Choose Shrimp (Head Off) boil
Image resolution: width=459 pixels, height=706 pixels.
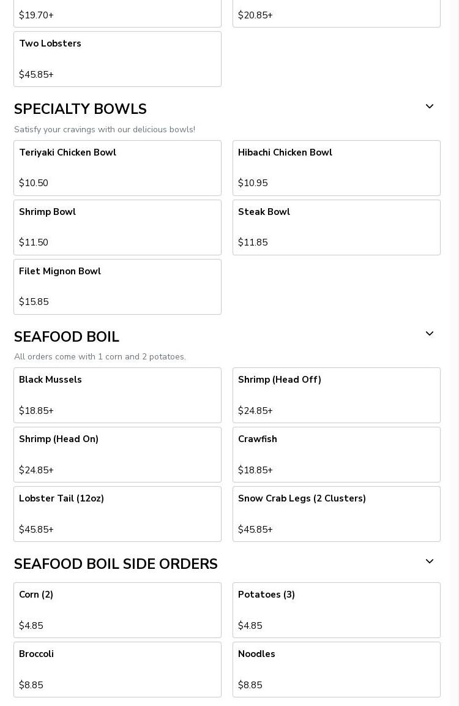337,395
